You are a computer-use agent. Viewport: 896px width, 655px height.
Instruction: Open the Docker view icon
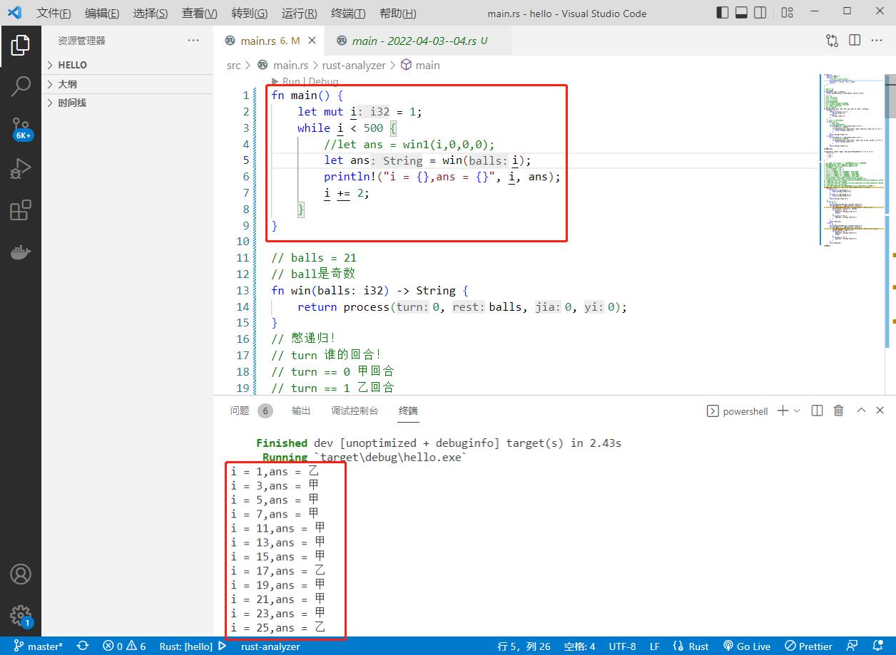21,252
